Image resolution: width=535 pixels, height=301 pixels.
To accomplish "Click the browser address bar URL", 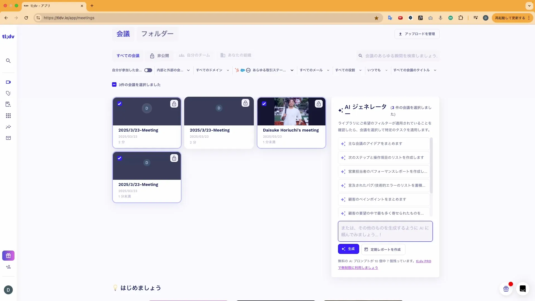I will coord(69,18).
